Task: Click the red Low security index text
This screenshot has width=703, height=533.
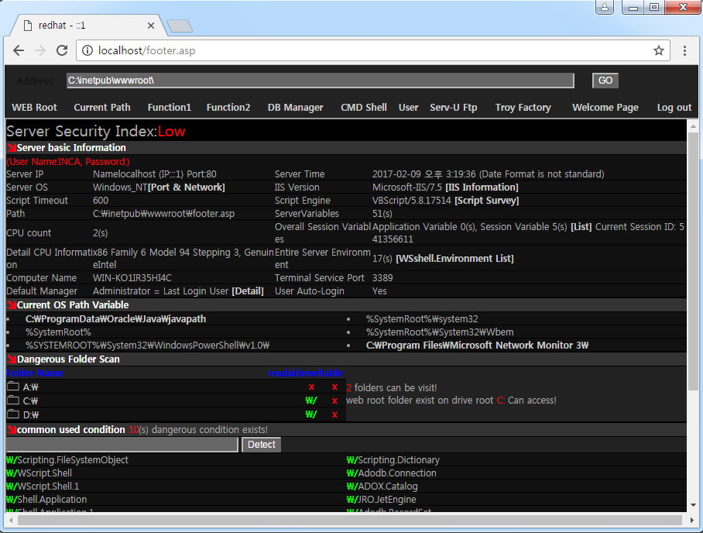Action: tap(171, 132)
